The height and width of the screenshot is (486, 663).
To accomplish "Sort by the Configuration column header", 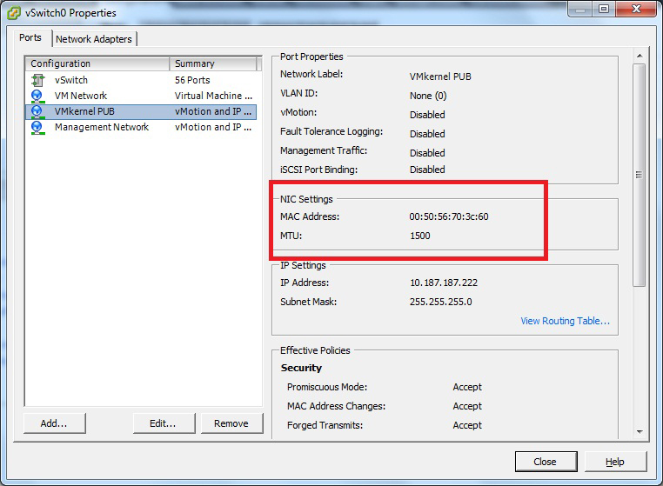I will pyautogui.click(x=97, y=63).
